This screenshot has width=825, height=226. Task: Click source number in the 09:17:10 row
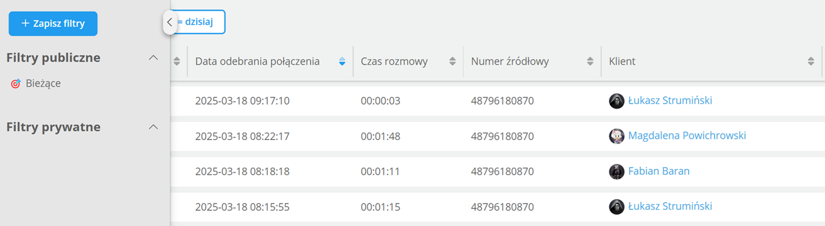click(x=503, y=100)
